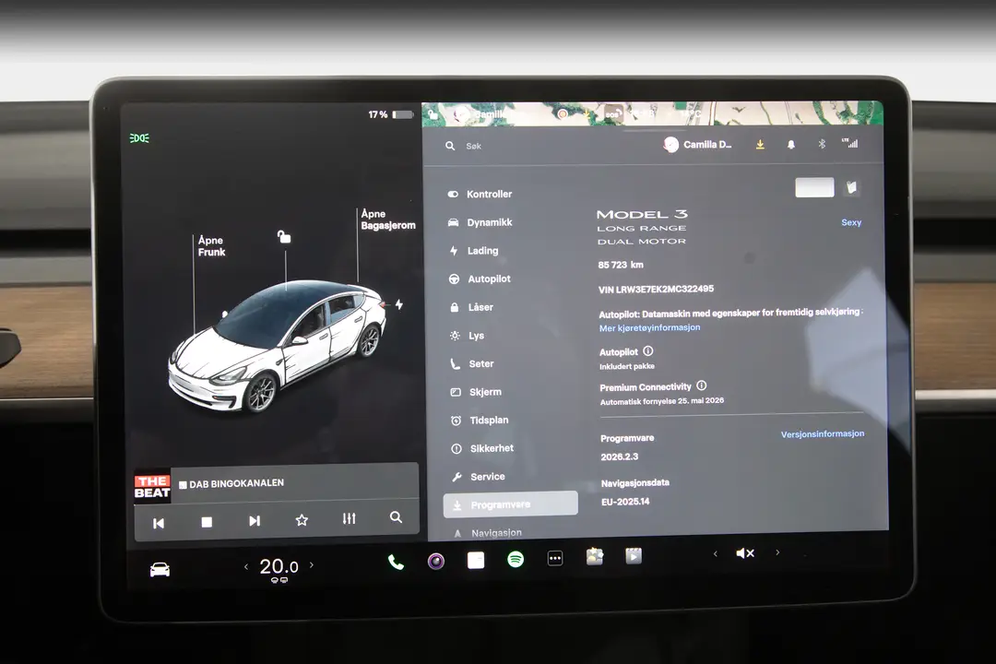Open the Låser menu item
996x664 pixels.
(471, 307)
